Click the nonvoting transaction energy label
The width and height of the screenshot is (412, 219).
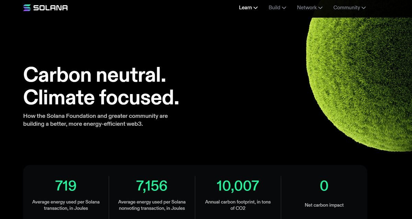click(x=152, y=205)
